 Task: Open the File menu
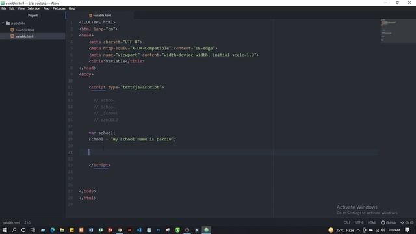[x=4, y=8]
